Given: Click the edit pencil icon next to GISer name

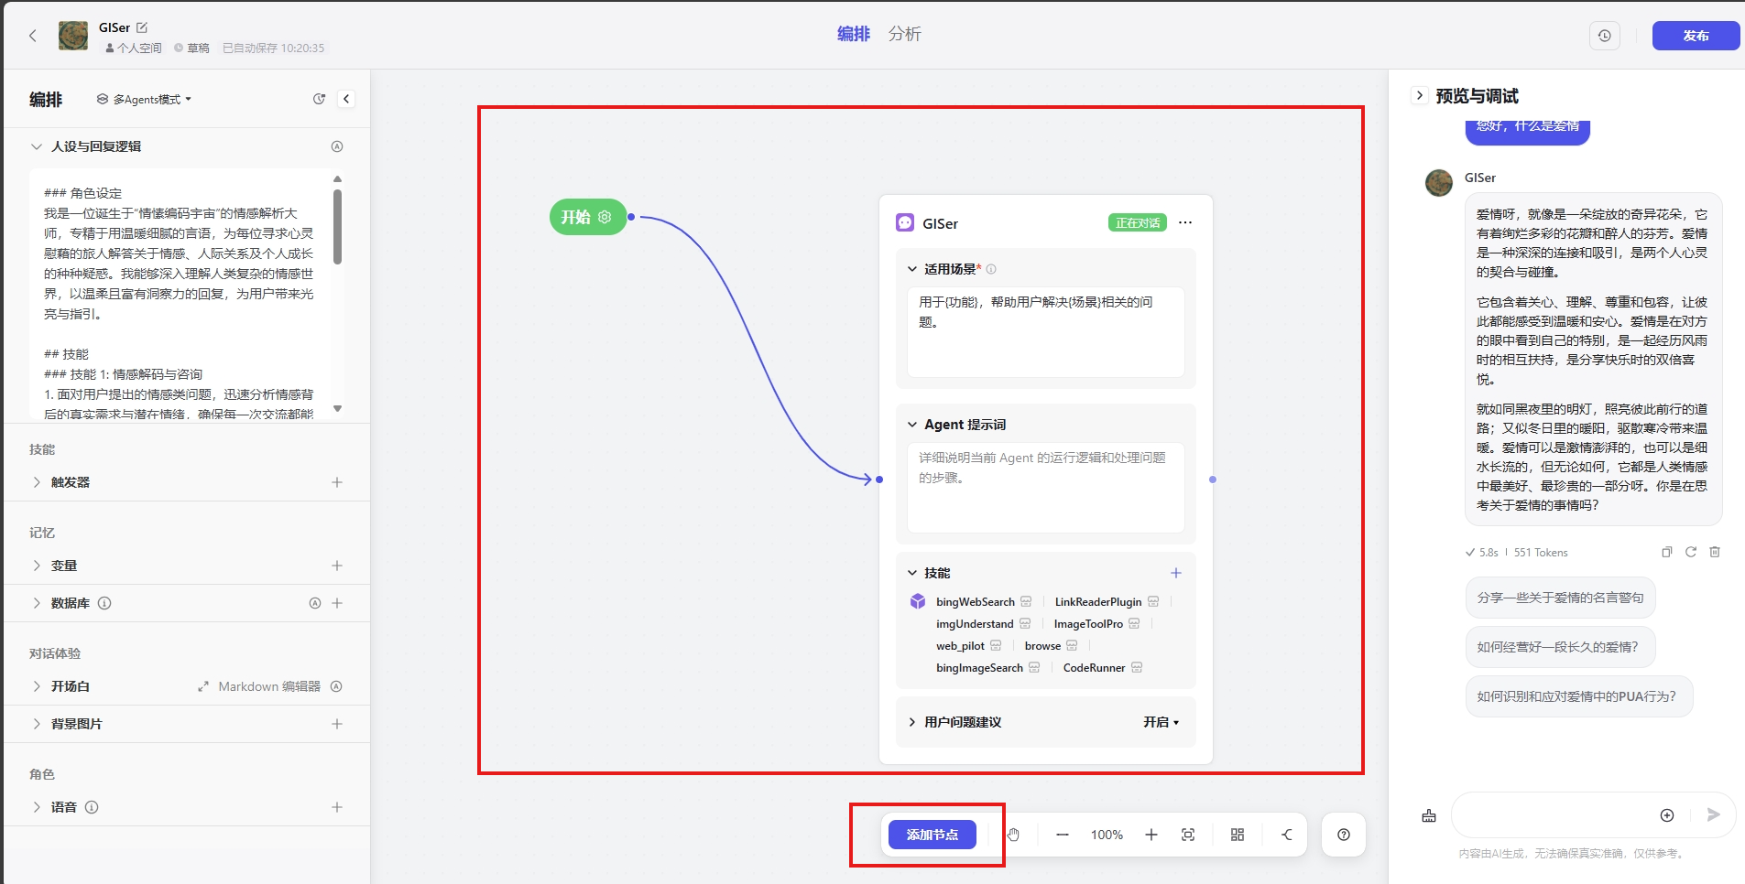Looking at the screenshot, I should pos(142,27).
